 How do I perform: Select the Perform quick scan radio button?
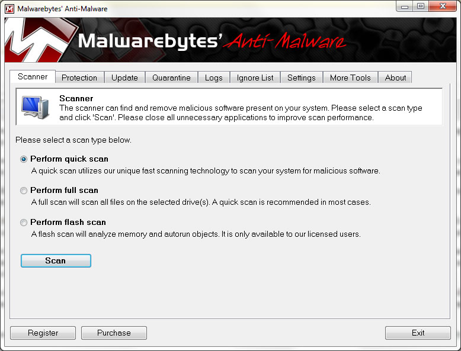click(24, 159)
